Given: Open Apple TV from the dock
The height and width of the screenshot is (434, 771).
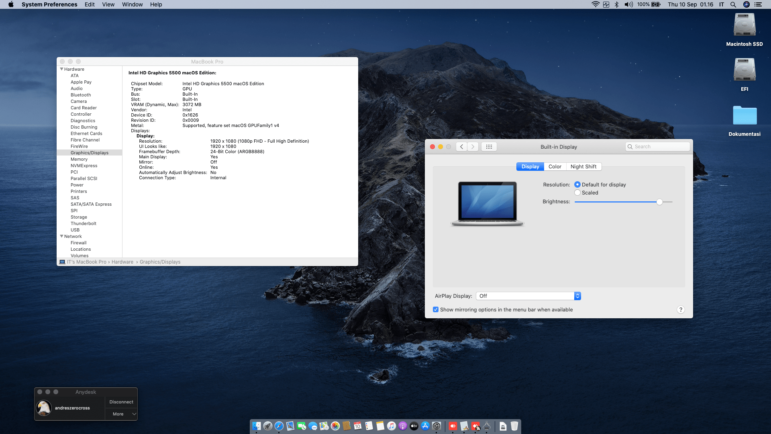Looking at the screenshot, I should point(414,426).
